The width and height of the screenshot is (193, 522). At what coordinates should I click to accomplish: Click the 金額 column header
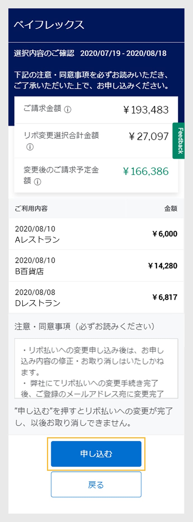pyautogui.click(x=171, y=208)
